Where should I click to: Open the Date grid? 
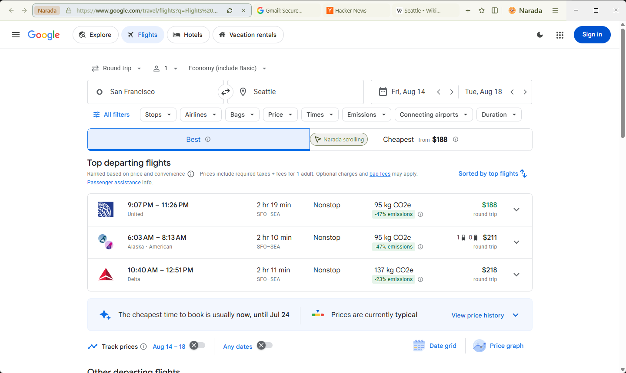[x=435, y=346]
